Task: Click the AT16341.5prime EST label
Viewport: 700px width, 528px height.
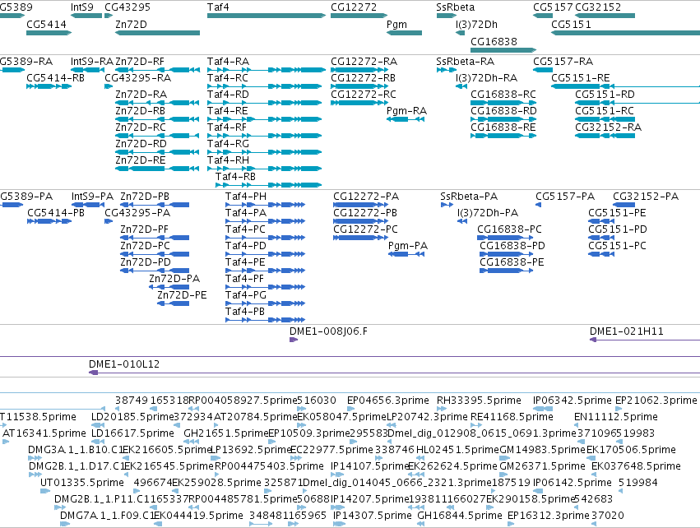Action: point(44,433)
